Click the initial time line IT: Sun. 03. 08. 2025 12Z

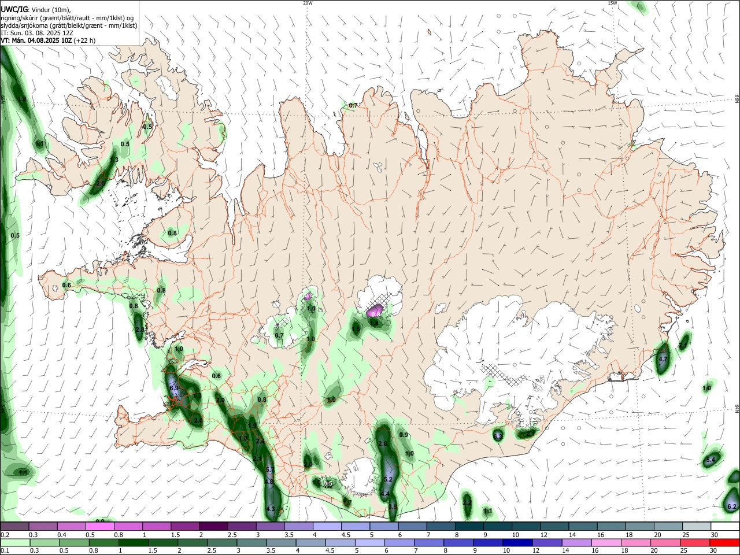36,33
